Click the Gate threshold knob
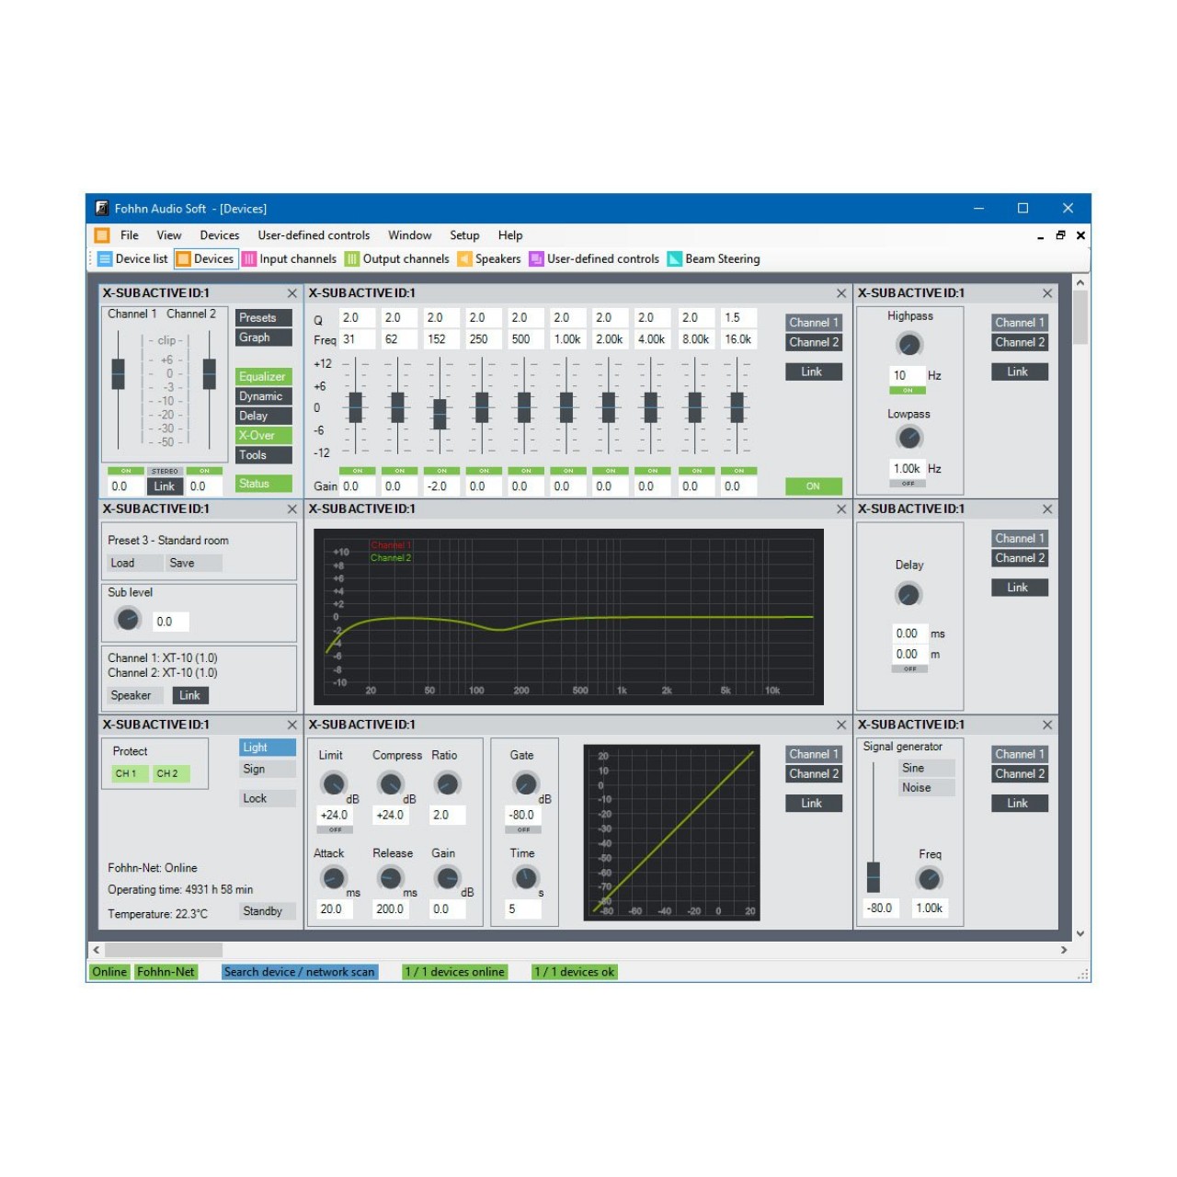Image resolution: width=1177 pixels, height=1177 pixels. click(x=525, y=784)
